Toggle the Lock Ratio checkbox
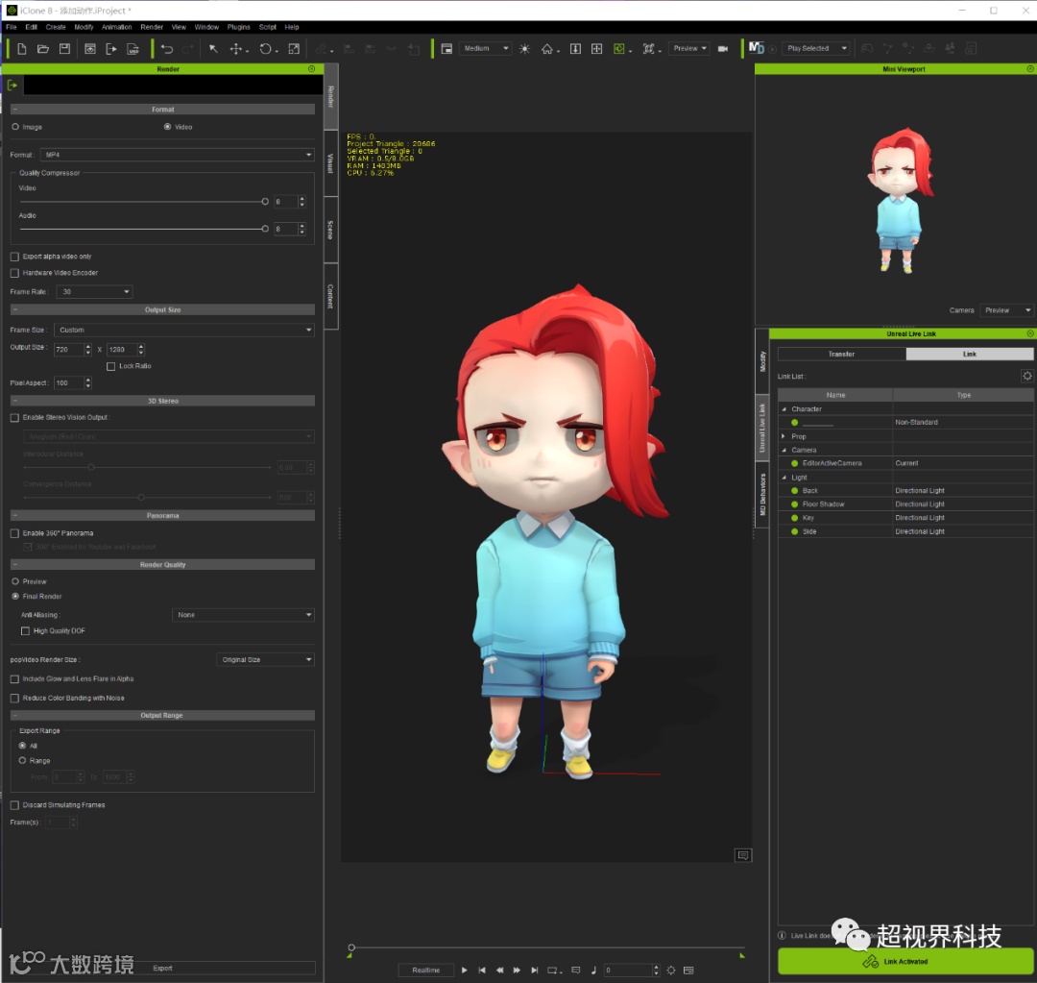This screenshot has width=1037, height=983. pos(111,366)
